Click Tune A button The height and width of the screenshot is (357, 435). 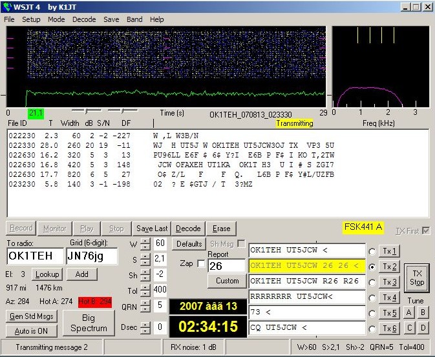(x=409, y=312)
